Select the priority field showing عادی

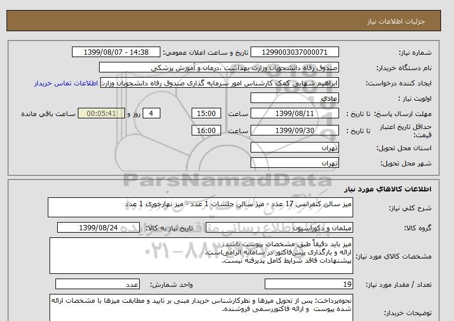(x=294, y=98)
